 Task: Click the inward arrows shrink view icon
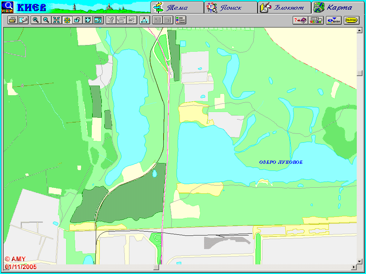[x=57, y=20]
